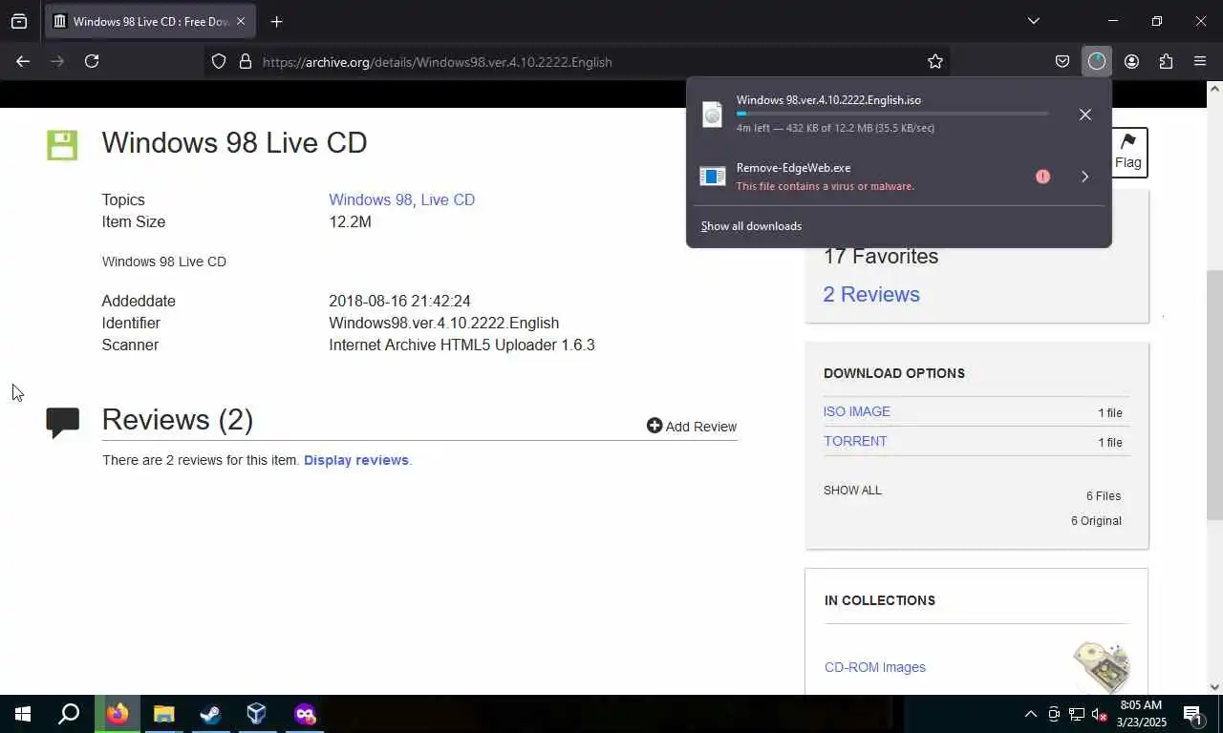Show hidden system tray icons
1223x733 pixels.
coord(1030,714)
